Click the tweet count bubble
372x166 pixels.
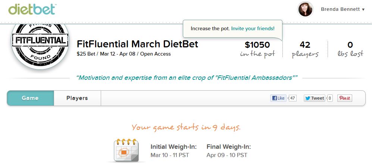coord(329,98)
